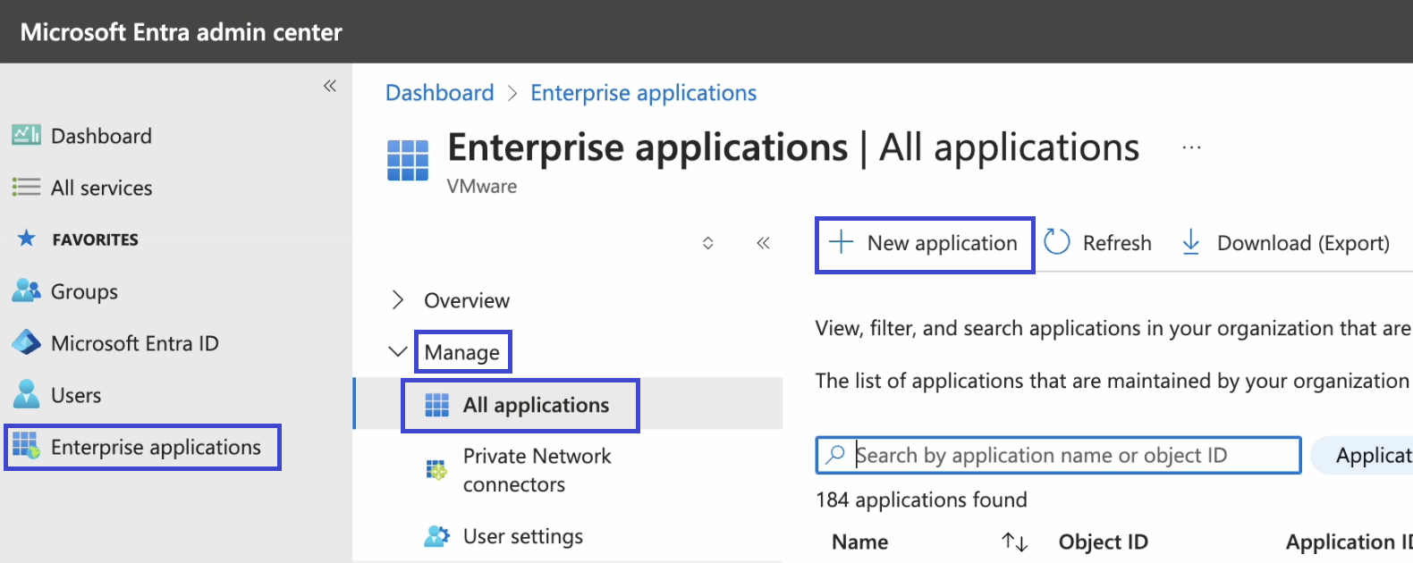
Task: Collapse the Manage section chevron
Action: pos(398,352)
